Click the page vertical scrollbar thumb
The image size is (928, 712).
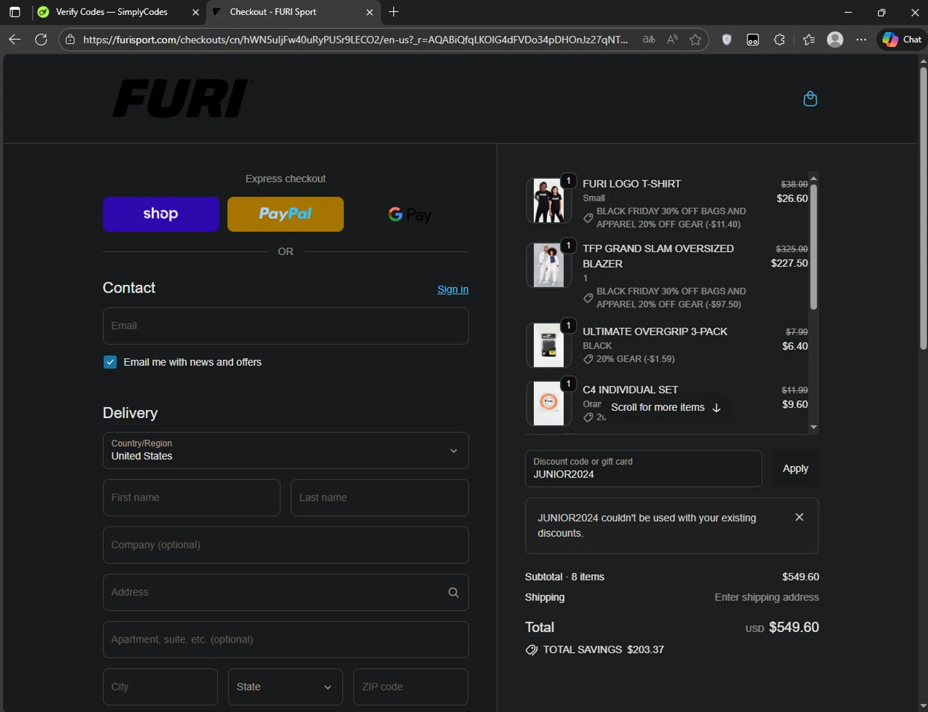coord(923,207)
